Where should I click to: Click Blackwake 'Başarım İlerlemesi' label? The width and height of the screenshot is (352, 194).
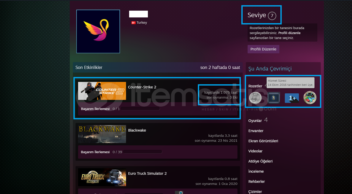(x=95, y=152)
